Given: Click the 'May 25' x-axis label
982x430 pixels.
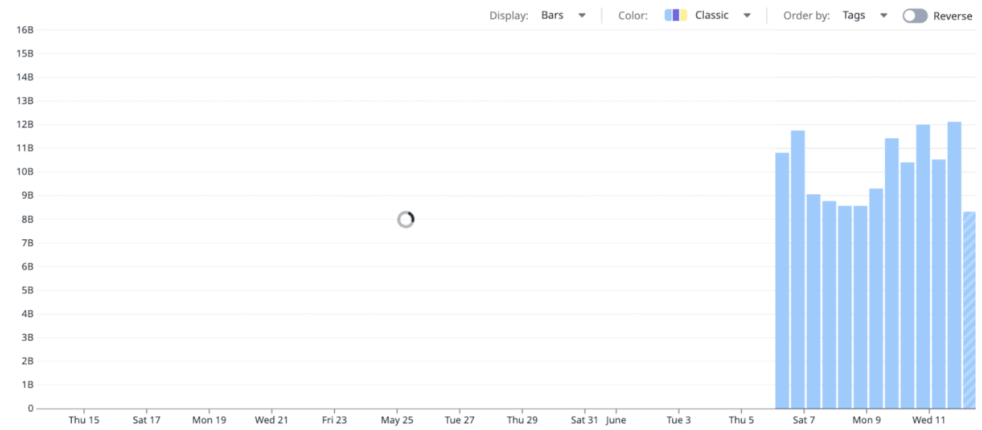Looking at the screenshot, I should click(x=397, y=420).
